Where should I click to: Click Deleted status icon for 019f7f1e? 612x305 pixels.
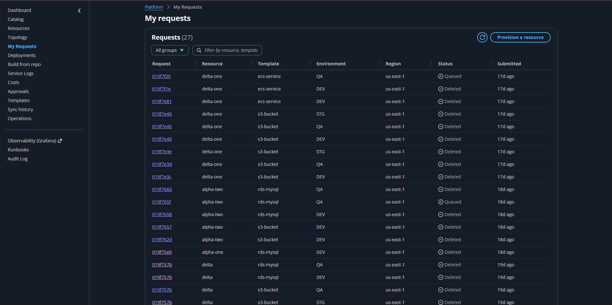[440, 89]
